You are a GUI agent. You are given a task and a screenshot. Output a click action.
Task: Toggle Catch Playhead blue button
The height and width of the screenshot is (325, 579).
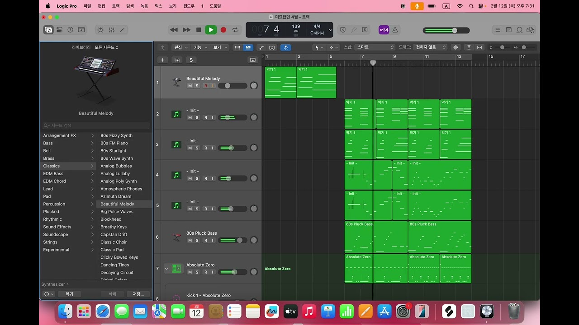pyautogui.click(x=285, y=47)
